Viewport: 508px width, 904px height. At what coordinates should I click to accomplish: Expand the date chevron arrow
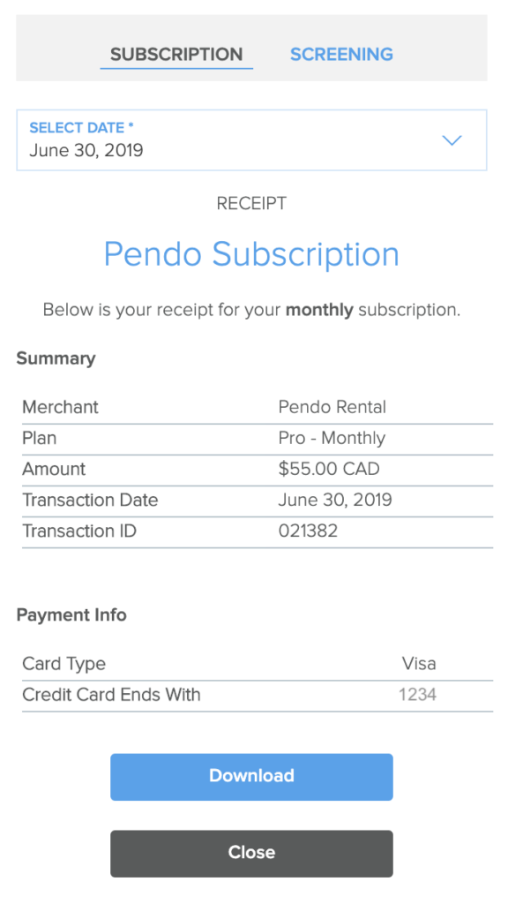pyautogui.click(x=452, y=140)
